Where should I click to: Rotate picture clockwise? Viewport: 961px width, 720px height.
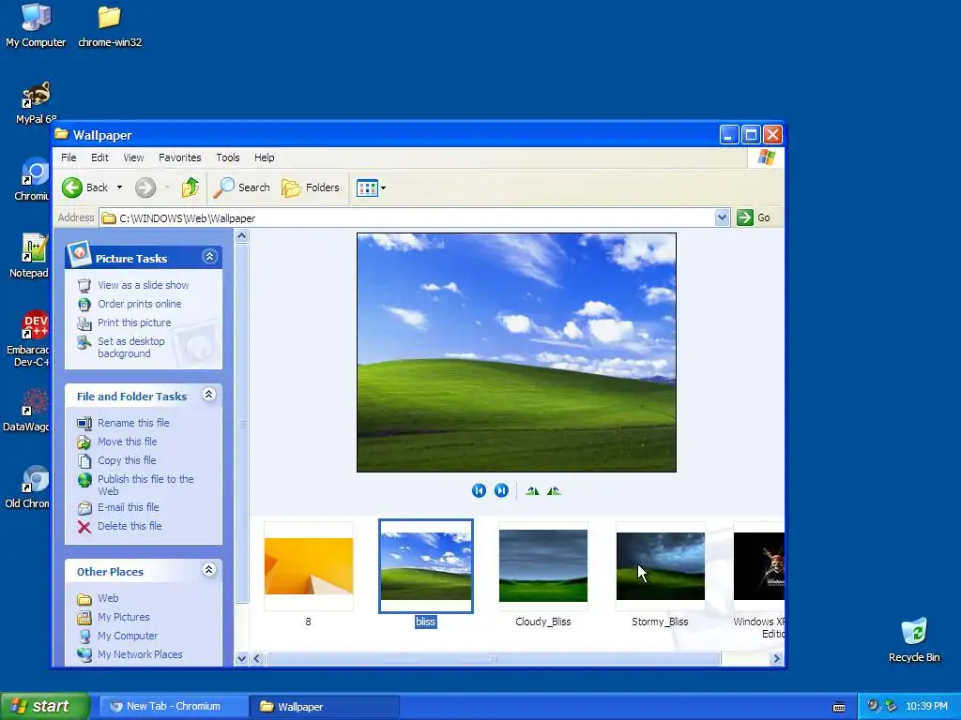click(532, 490)
